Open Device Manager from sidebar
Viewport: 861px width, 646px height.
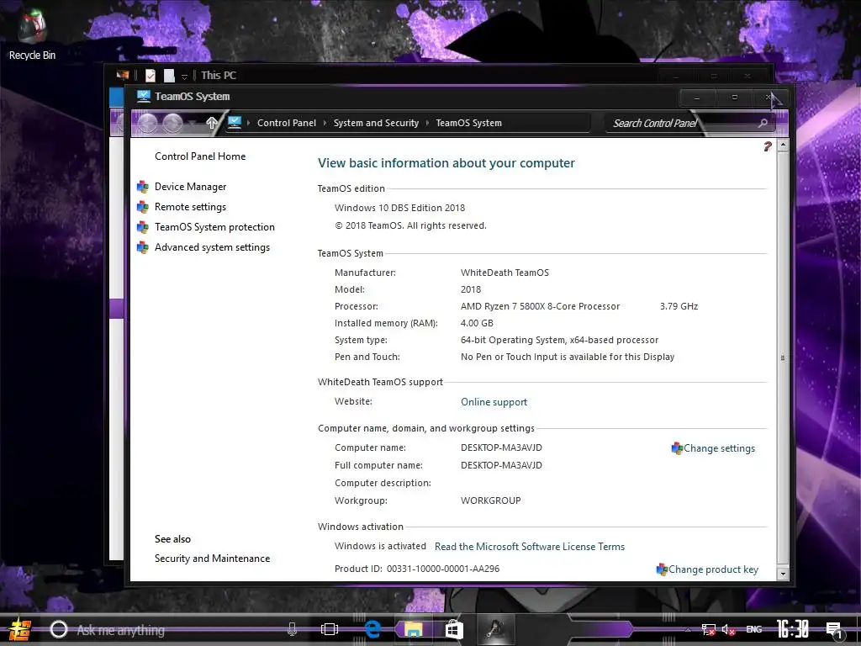coord(190,187)
